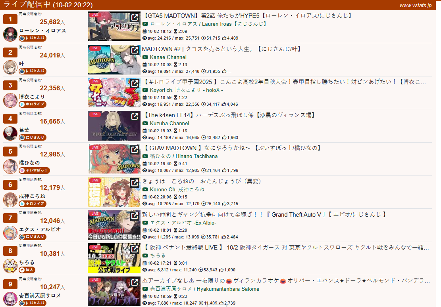
Task: Click YouTube icon beside ちろる channel
Action: [x=145, y=256]
